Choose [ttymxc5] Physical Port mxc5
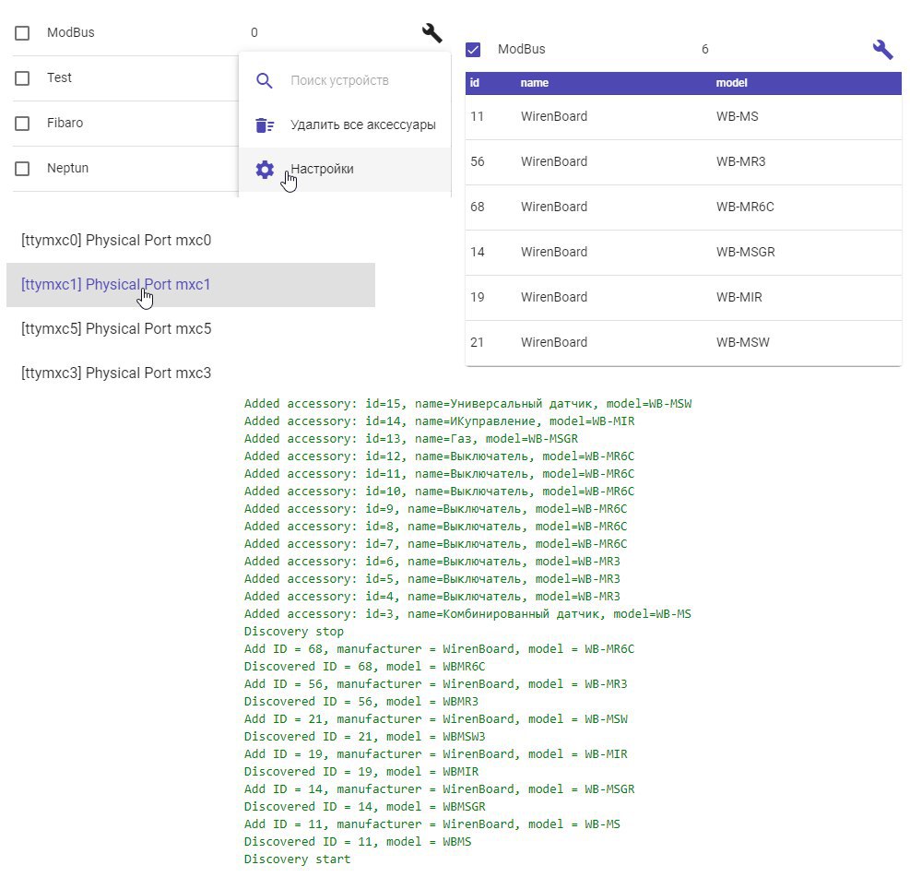 point(190,328)
